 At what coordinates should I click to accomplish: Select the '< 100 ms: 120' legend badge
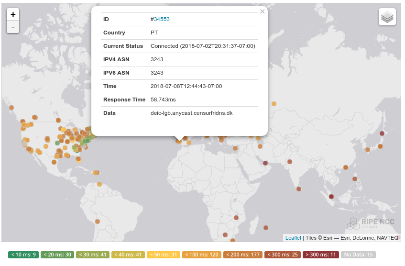click(202, 255)
